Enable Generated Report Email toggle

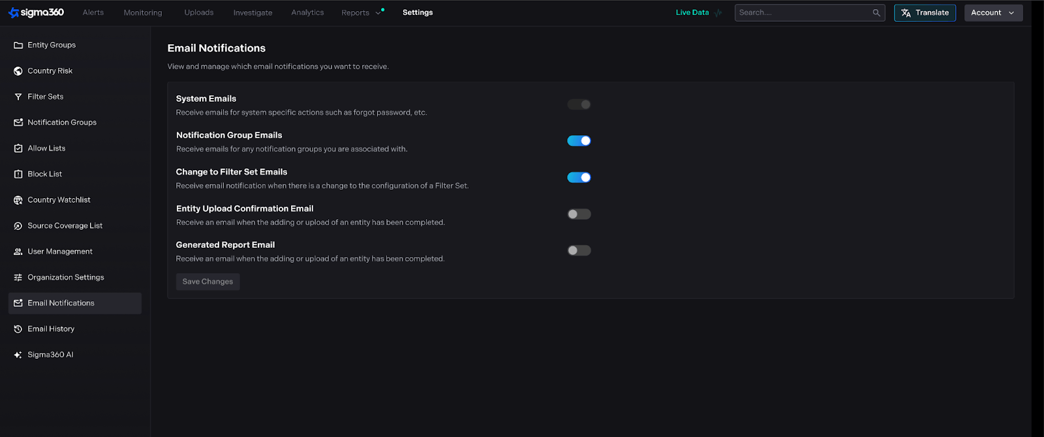click(x=579, y=250)
